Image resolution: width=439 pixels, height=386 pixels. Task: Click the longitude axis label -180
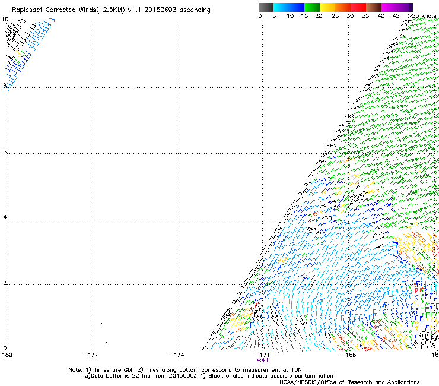6,355
